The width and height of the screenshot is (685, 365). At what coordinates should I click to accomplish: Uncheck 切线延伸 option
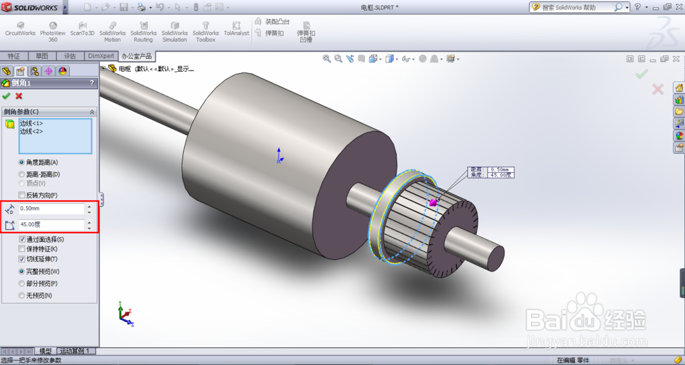(x=23, y=259)
